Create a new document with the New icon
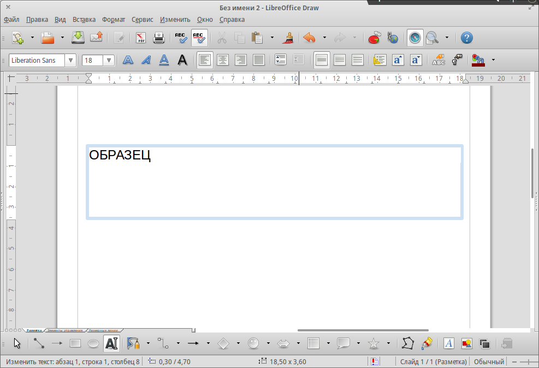Screen dimensions: 539x368 click(18, 38)
